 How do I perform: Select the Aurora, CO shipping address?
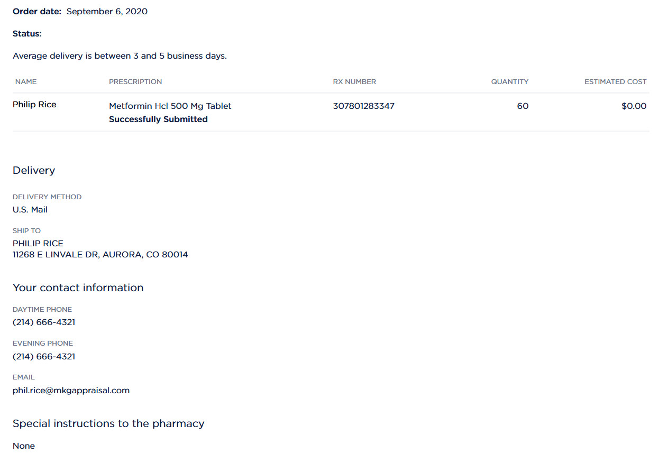click(x=100, y=254)
